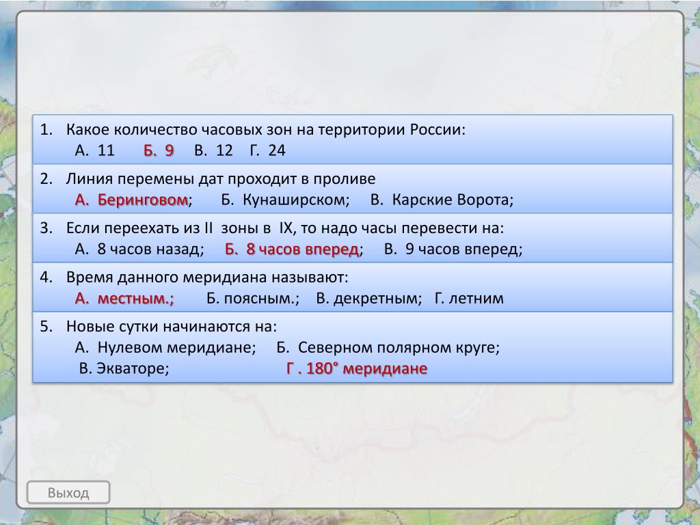Choose answer Б. поясным
Screen dimensions: 700x525
pos(253,298)
